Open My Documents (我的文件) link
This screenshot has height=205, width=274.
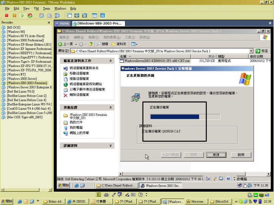76,122
